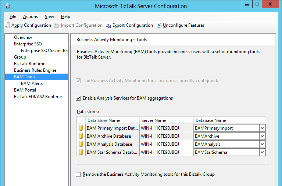
Task: Open the Help menu
Action: (x=65, y=16)
